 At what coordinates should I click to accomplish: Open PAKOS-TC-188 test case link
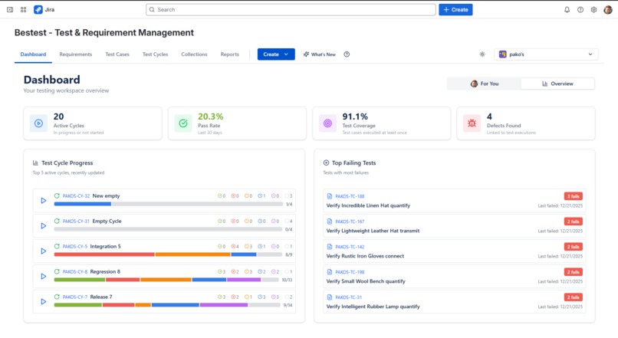point(350,196)
